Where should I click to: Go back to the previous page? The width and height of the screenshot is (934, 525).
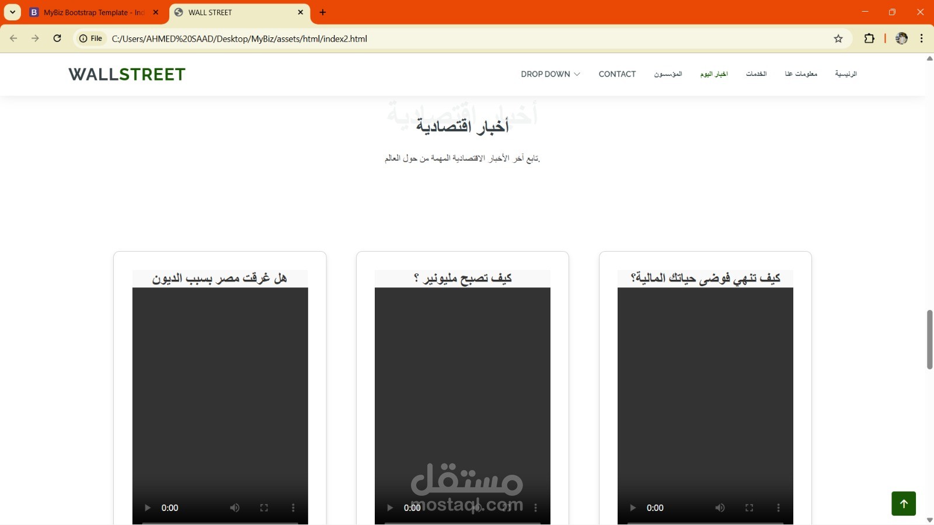[x=13, y=39]
